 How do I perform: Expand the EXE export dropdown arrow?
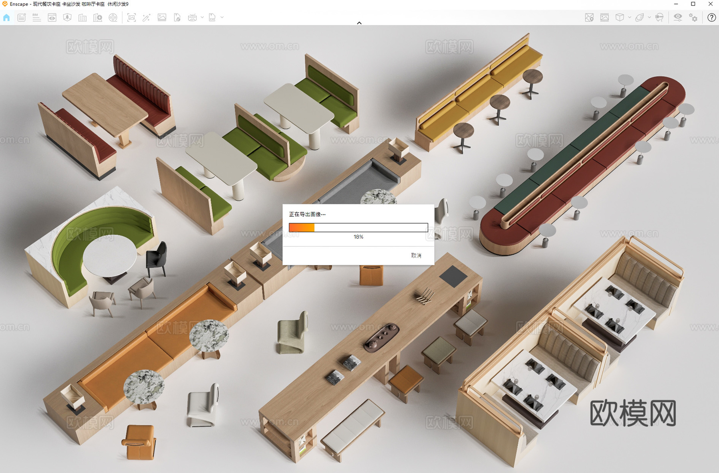click(222, 18)
